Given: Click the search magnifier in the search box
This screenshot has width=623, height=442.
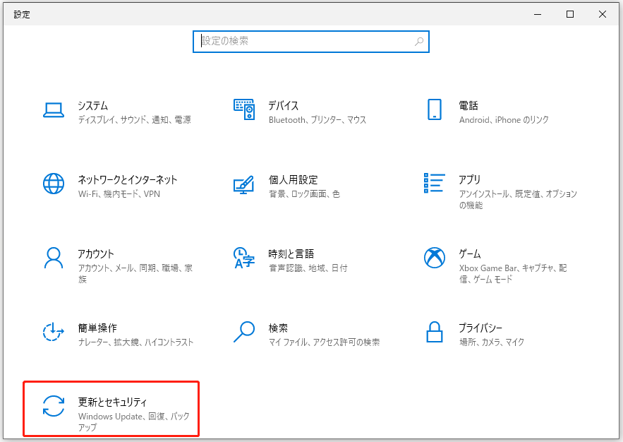Looking at the screenshot, I should point(419,42).
